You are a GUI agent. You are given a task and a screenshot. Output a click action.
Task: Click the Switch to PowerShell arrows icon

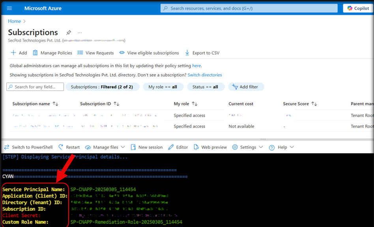[x=7, y=147]
